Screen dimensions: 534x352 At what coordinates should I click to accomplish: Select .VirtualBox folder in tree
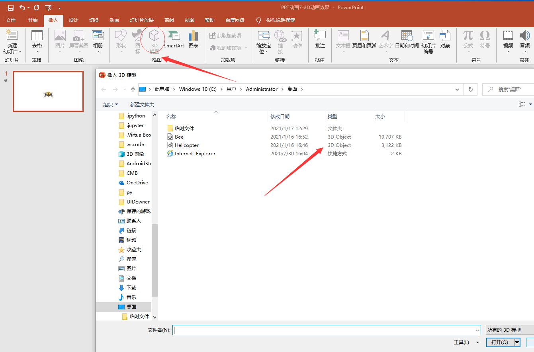tap(135, 135)
